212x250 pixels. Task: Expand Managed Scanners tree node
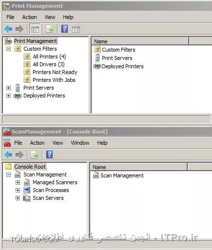tap(18, 183)
